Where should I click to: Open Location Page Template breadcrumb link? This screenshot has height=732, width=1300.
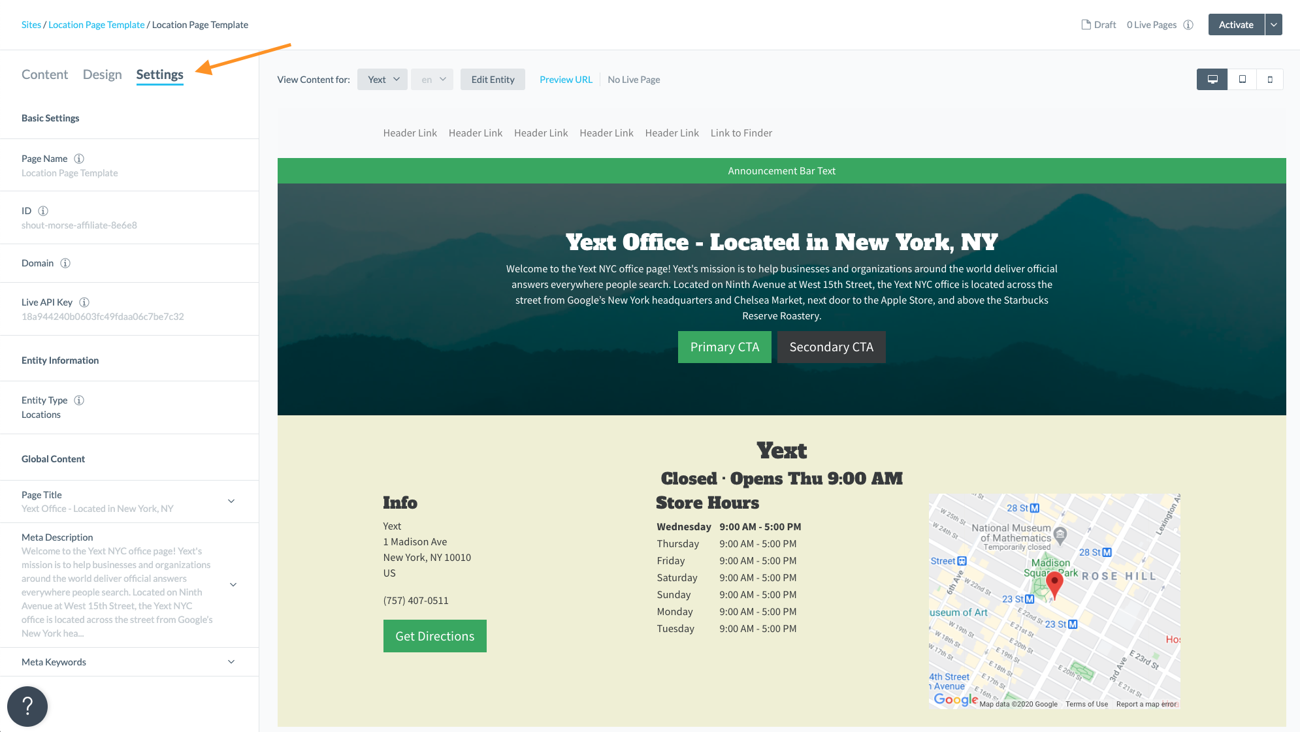coord(97,25)
